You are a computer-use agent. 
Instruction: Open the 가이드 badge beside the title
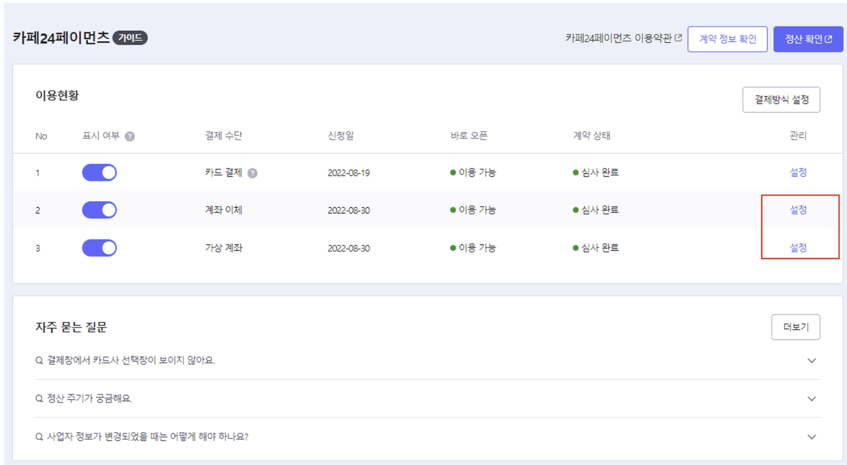coord(130,38)
